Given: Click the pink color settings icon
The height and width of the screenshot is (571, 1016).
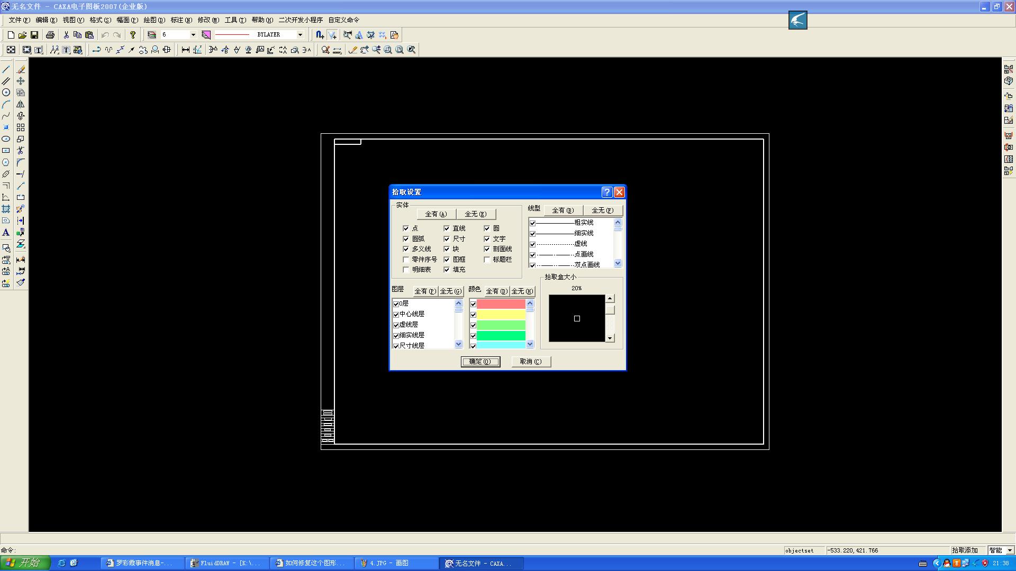Looking at the screenshot, I should (x=206, y=35).
